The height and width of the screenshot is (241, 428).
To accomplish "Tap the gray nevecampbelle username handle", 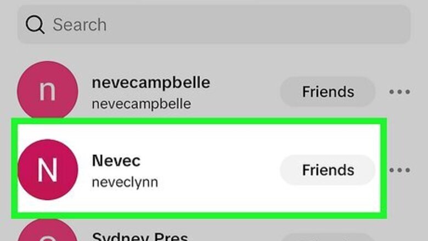I will click(141, 104).
